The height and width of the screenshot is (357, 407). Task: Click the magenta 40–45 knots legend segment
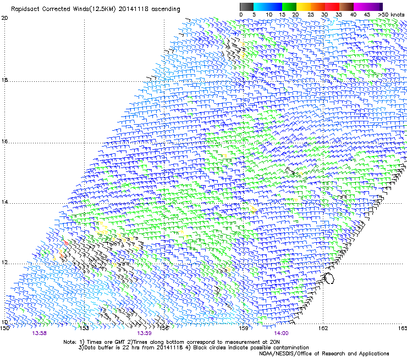361,7
